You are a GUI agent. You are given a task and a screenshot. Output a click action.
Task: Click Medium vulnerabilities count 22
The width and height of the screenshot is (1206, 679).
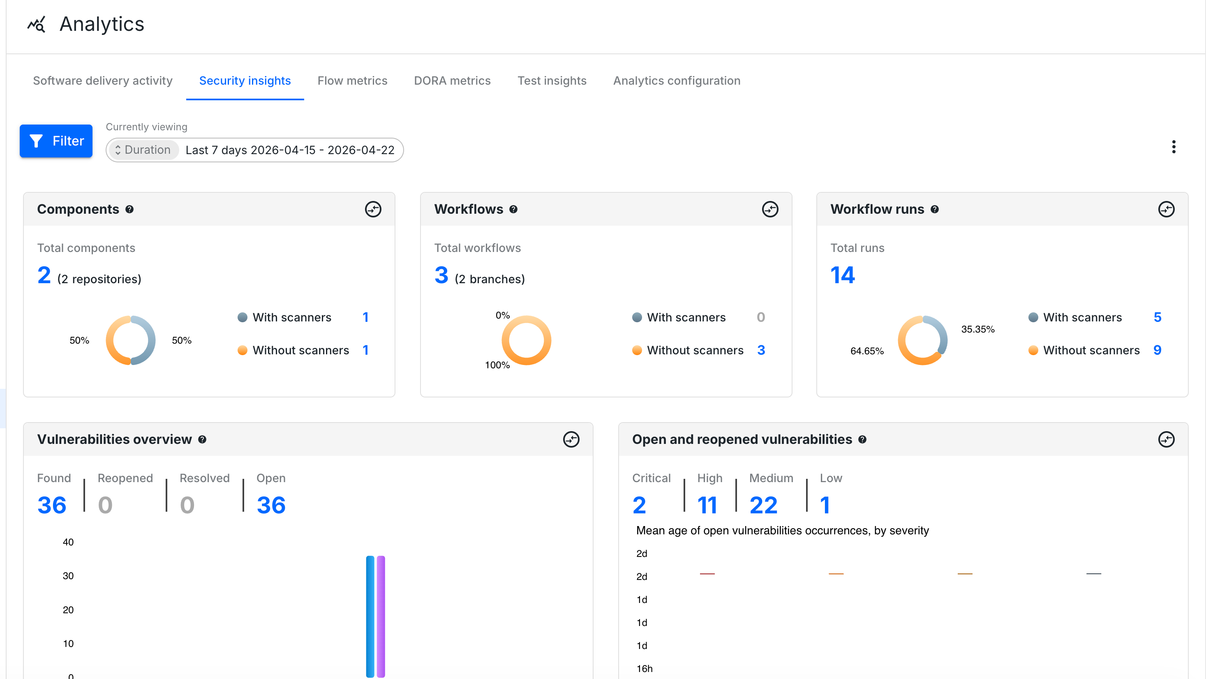[x=763, y=505]
